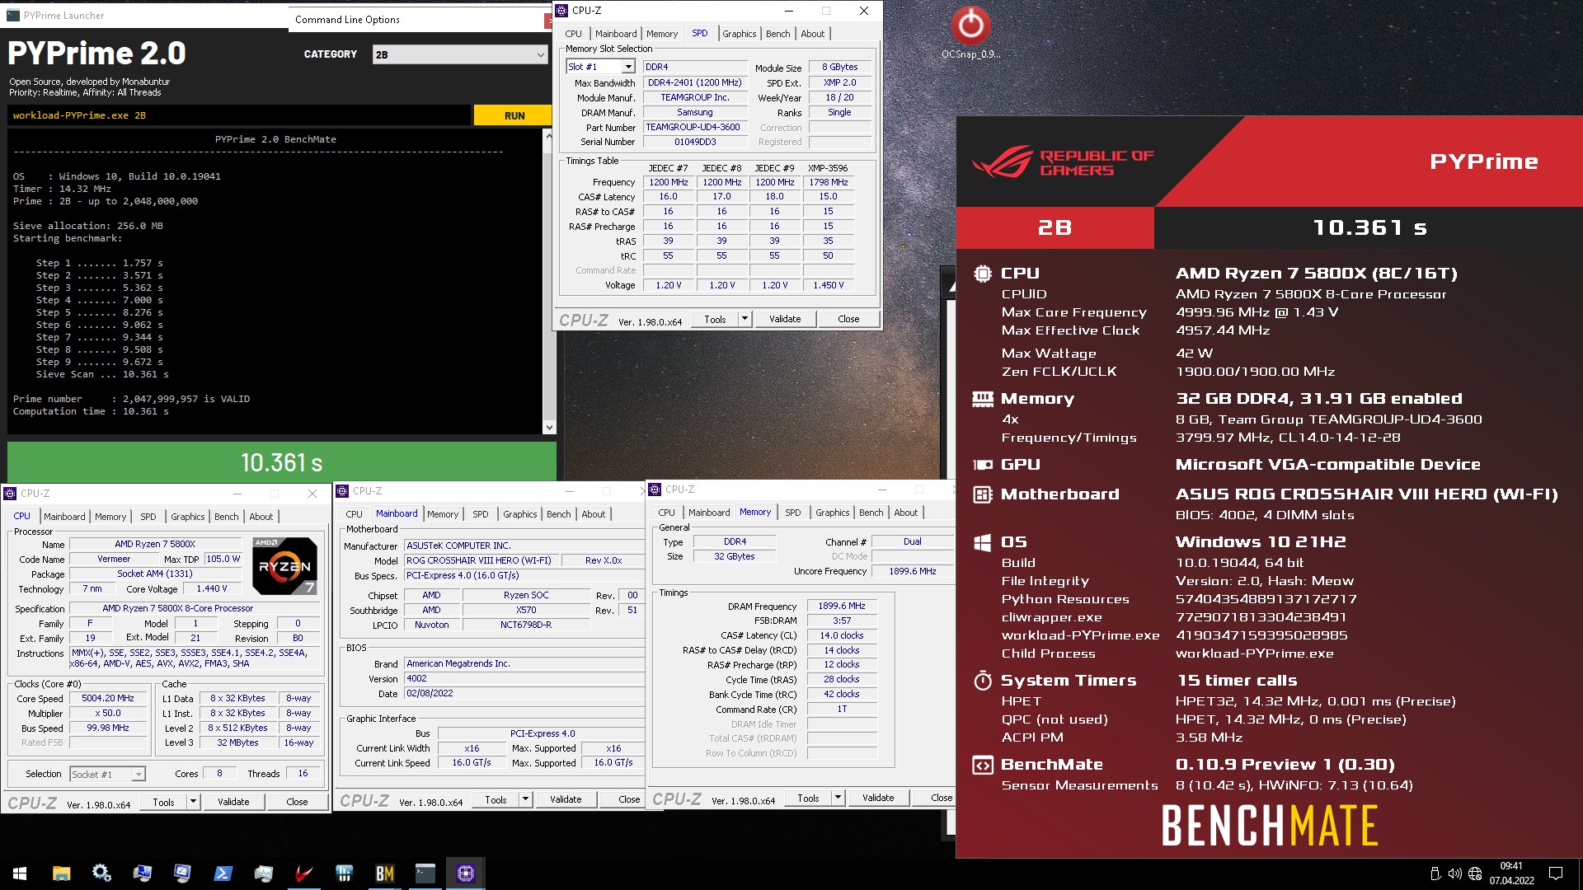The image size is (1583, 890).
Task: Select the DRAM Frequency 1899.6 MHz value
Action: point(842,606)
